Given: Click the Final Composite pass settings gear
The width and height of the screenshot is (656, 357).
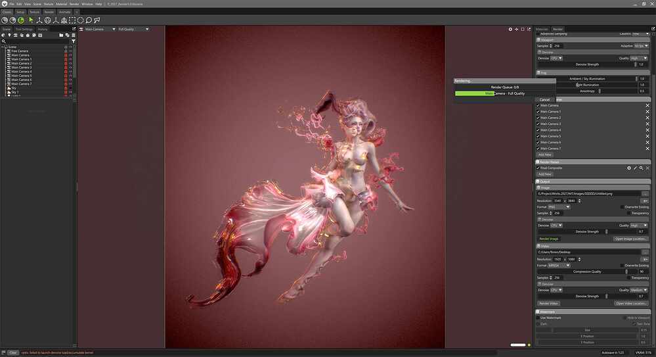Looking at the screenshot, I should [x=628, y=168].
